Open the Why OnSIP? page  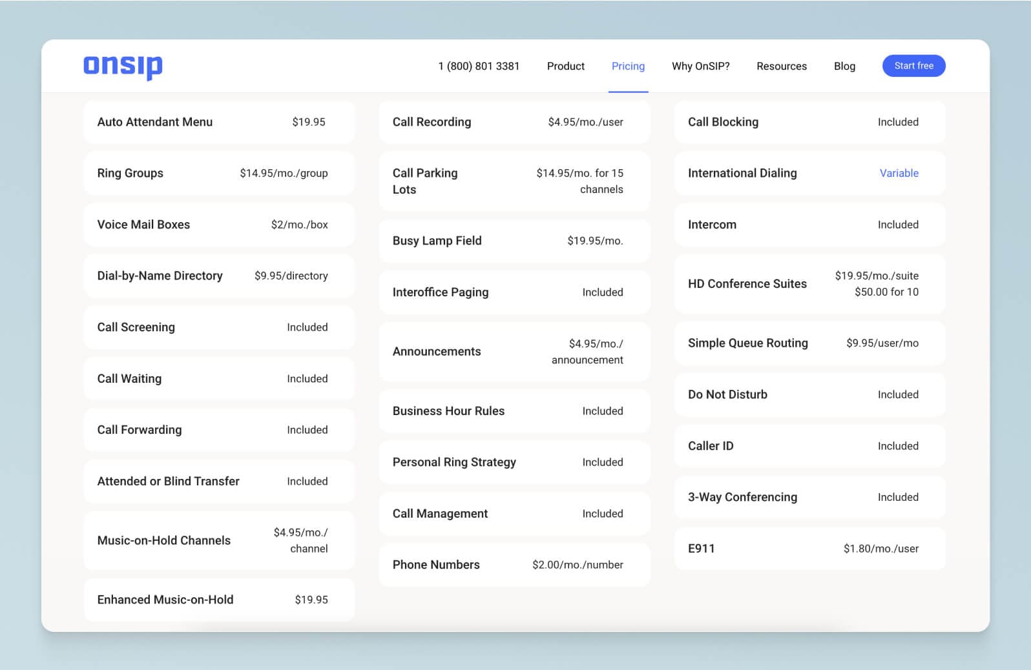700,66
